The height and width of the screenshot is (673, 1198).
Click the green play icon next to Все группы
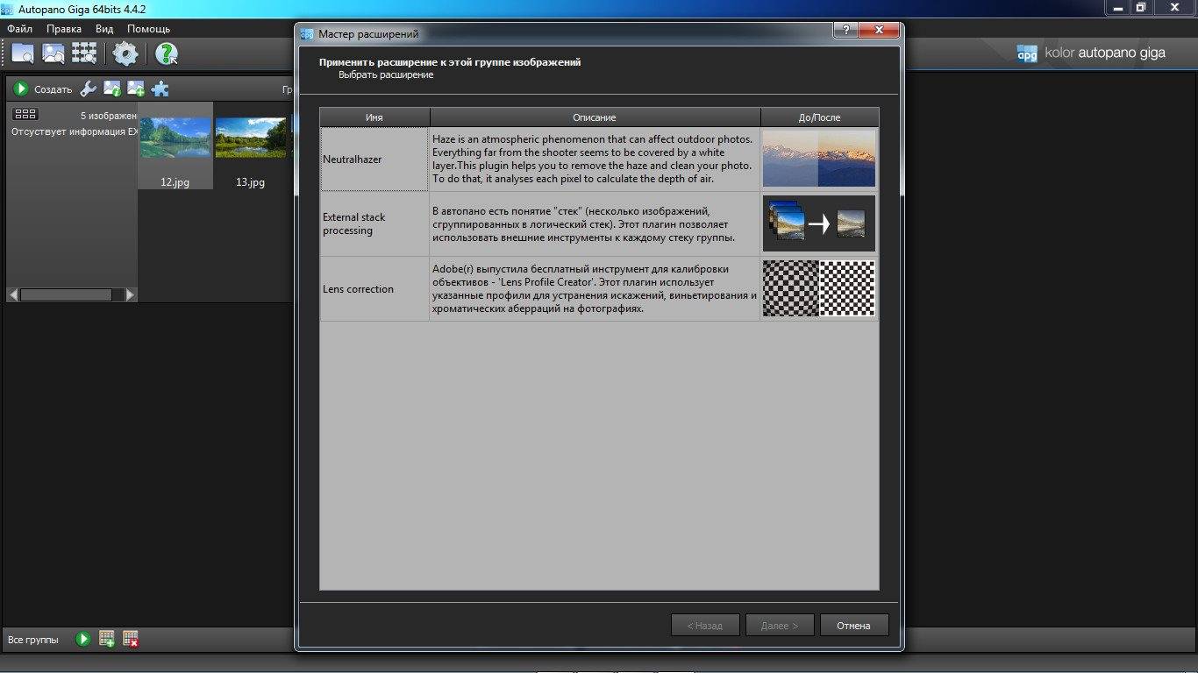coord(83,640)
